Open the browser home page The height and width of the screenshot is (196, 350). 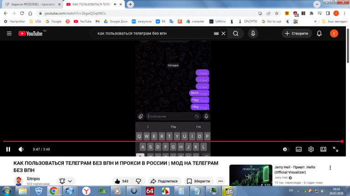click(x=30, y=13)
